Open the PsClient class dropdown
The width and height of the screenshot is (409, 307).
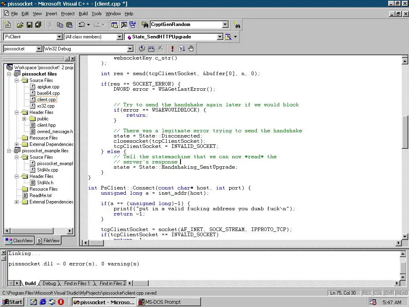pos(59,37)
